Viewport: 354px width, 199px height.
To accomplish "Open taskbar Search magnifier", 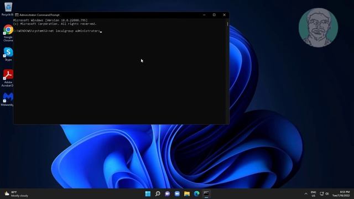I will point(158,193).
